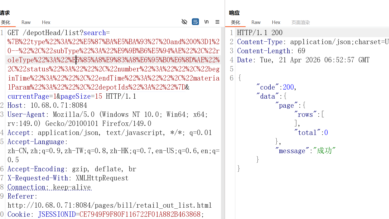Click the "rows" array key in response
Image resolution: width=389 pixels, height=219 pixels.
[x=305, y=115]
